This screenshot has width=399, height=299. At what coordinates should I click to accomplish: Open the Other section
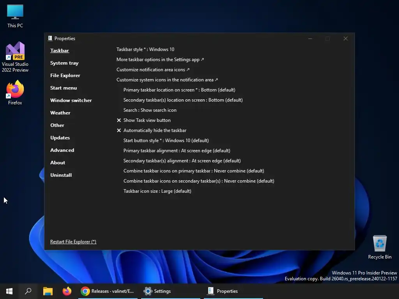(x=57, y=125)
